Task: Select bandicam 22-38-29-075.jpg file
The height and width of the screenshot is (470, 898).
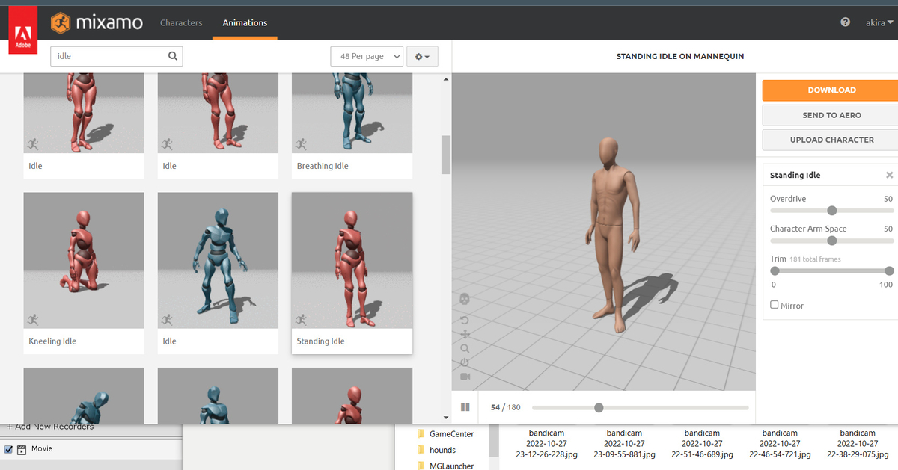Action: tap(858, 443)
